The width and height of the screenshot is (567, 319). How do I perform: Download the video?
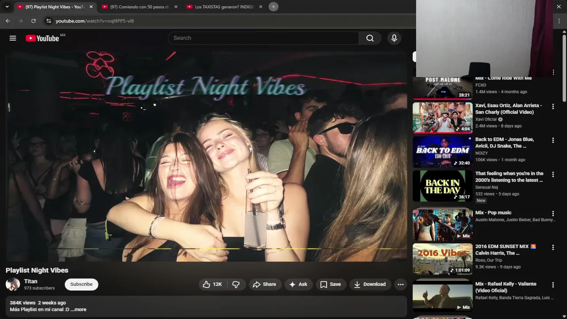point(370,284)
